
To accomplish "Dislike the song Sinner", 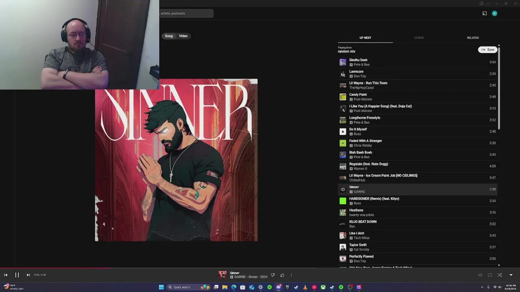I will click(273, 275).
